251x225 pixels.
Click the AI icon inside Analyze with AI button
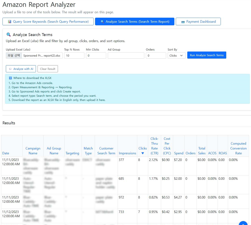coord(10,69)
